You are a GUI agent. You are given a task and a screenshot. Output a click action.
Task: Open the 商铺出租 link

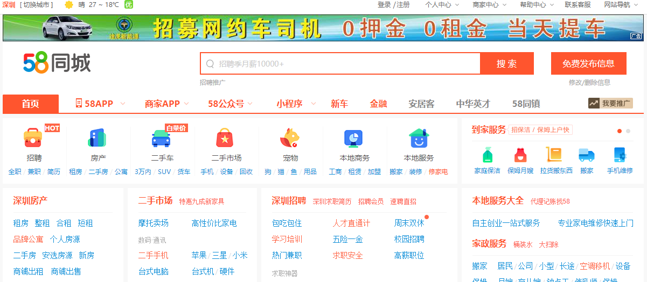tap(28, 271)
